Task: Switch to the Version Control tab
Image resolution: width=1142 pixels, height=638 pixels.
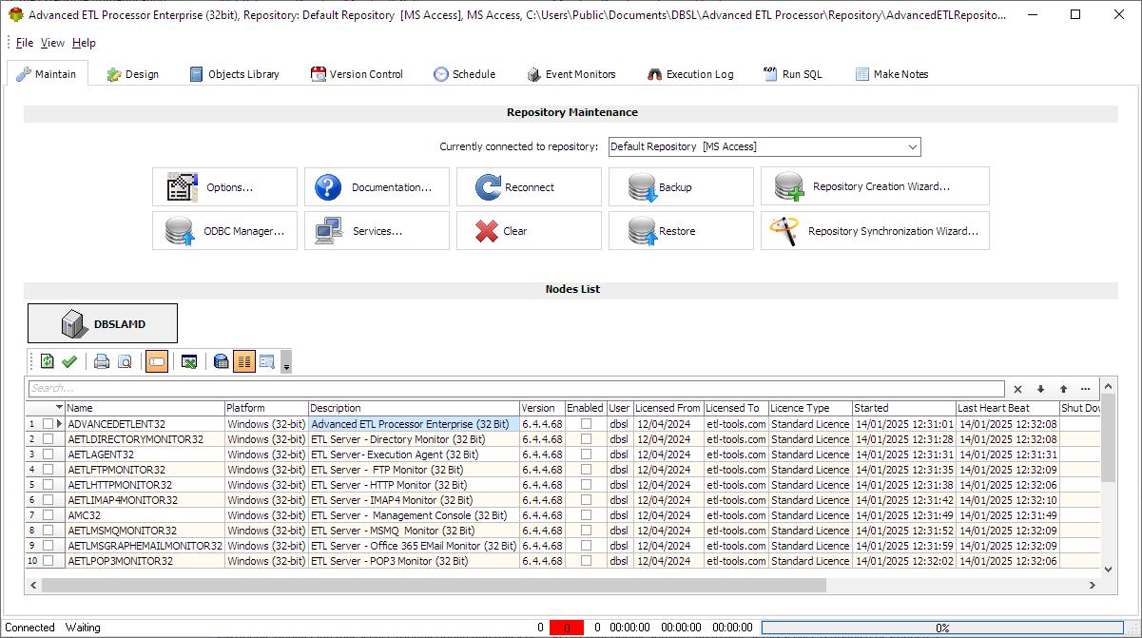Action: [x=357, y=74]
